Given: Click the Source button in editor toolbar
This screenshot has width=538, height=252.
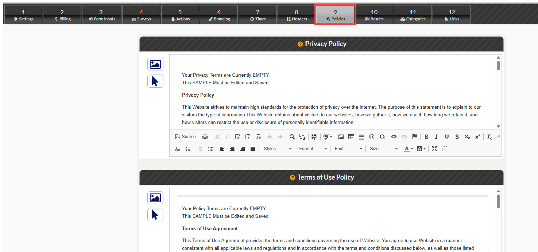Looking at the screenshot, I should 186,137.
